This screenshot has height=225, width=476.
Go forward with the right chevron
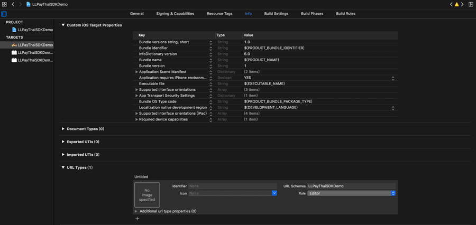pos(20,5)
